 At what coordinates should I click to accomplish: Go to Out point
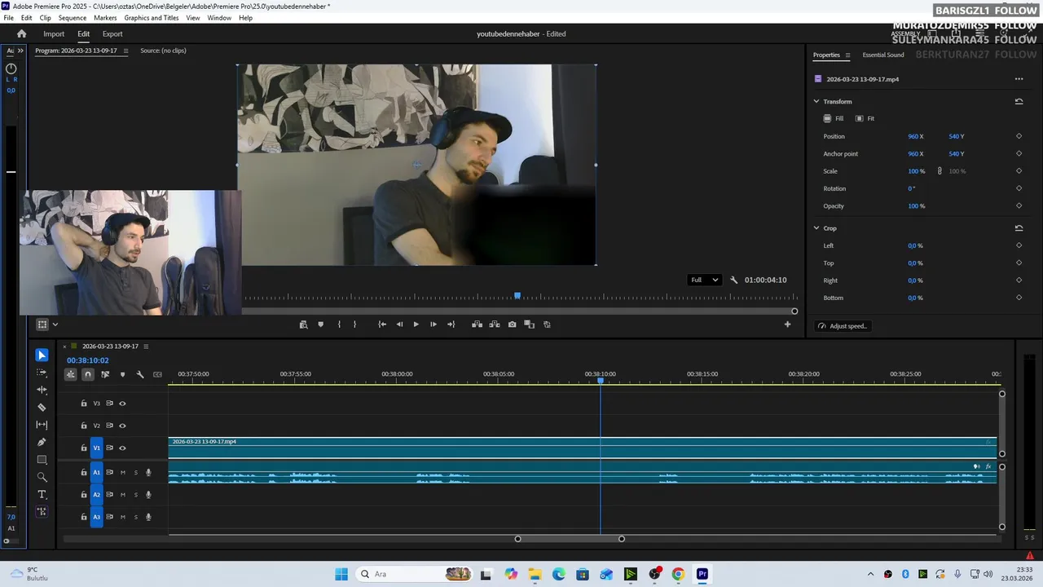[451, 324]
